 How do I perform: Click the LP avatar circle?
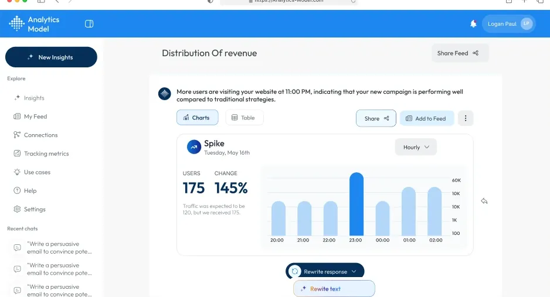pos(527,23)
